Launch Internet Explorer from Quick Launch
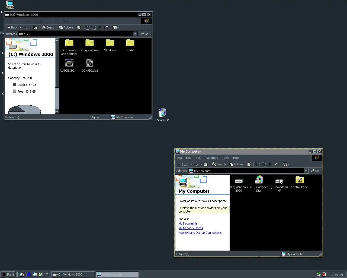 click(x=28, y=274)
